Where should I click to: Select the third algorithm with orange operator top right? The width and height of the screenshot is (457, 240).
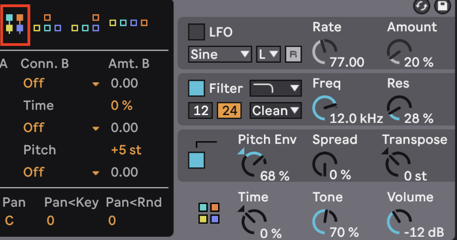pyautogui.click(x=86, y=23)
